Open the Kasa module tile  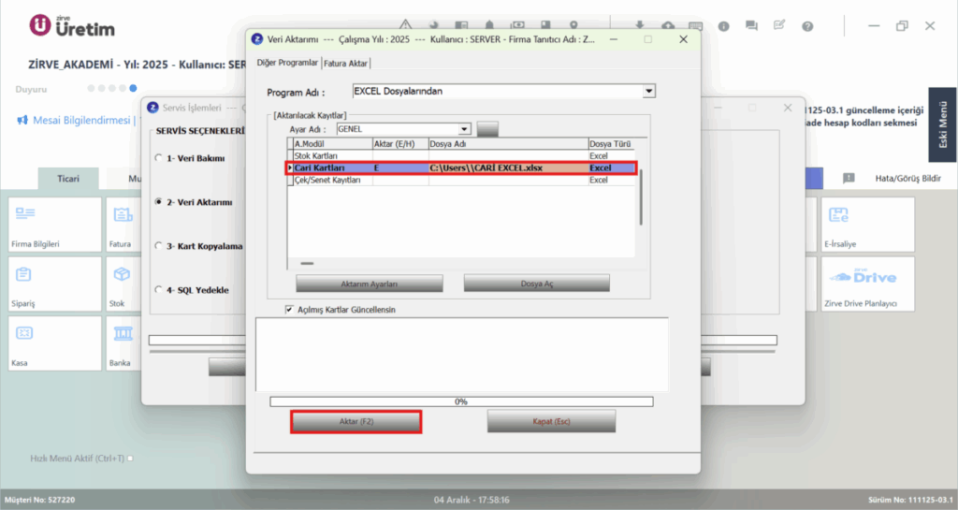55,343
